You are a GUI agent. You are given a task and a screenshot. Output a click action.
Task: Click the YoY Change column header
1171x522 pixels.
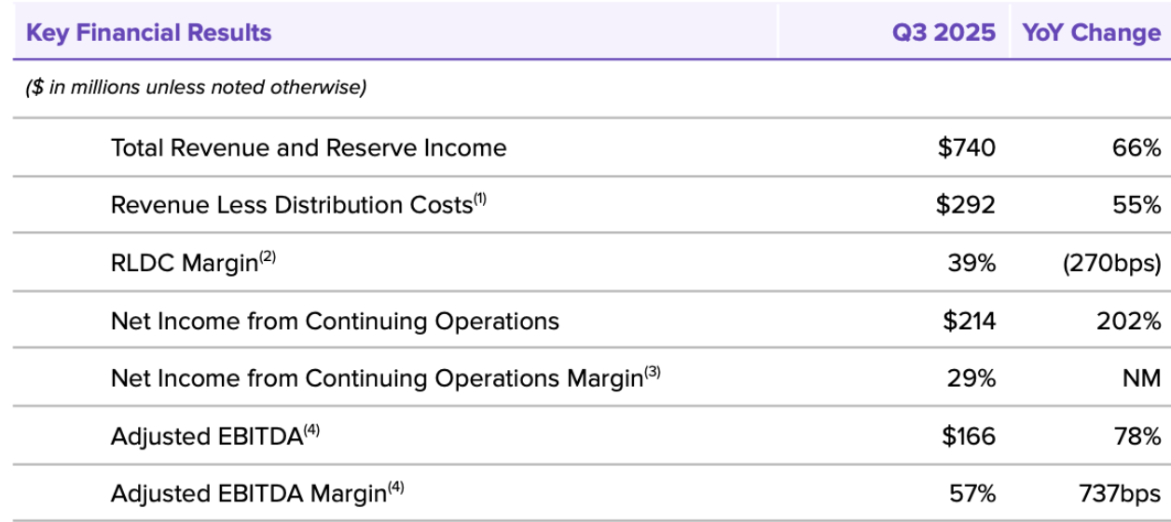coord(1091,33)
